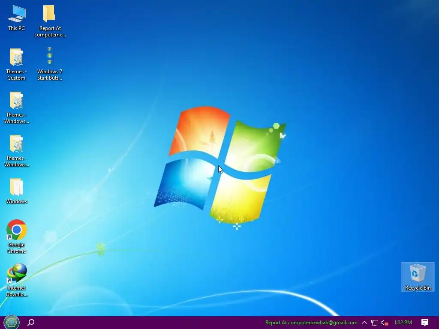Viewport: 439px width, 329px height.
Task: Click the muted volume tray icon
Action: pos(385,323)
